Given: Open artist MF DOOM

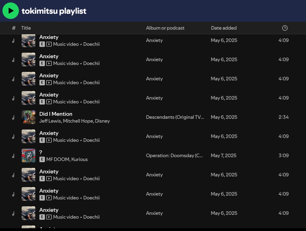Looking at the screenshot, I should point(58,159).
